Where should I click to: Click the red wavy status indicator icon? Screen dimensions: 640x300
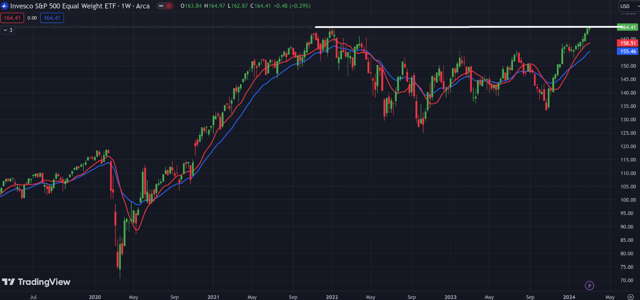169,6
